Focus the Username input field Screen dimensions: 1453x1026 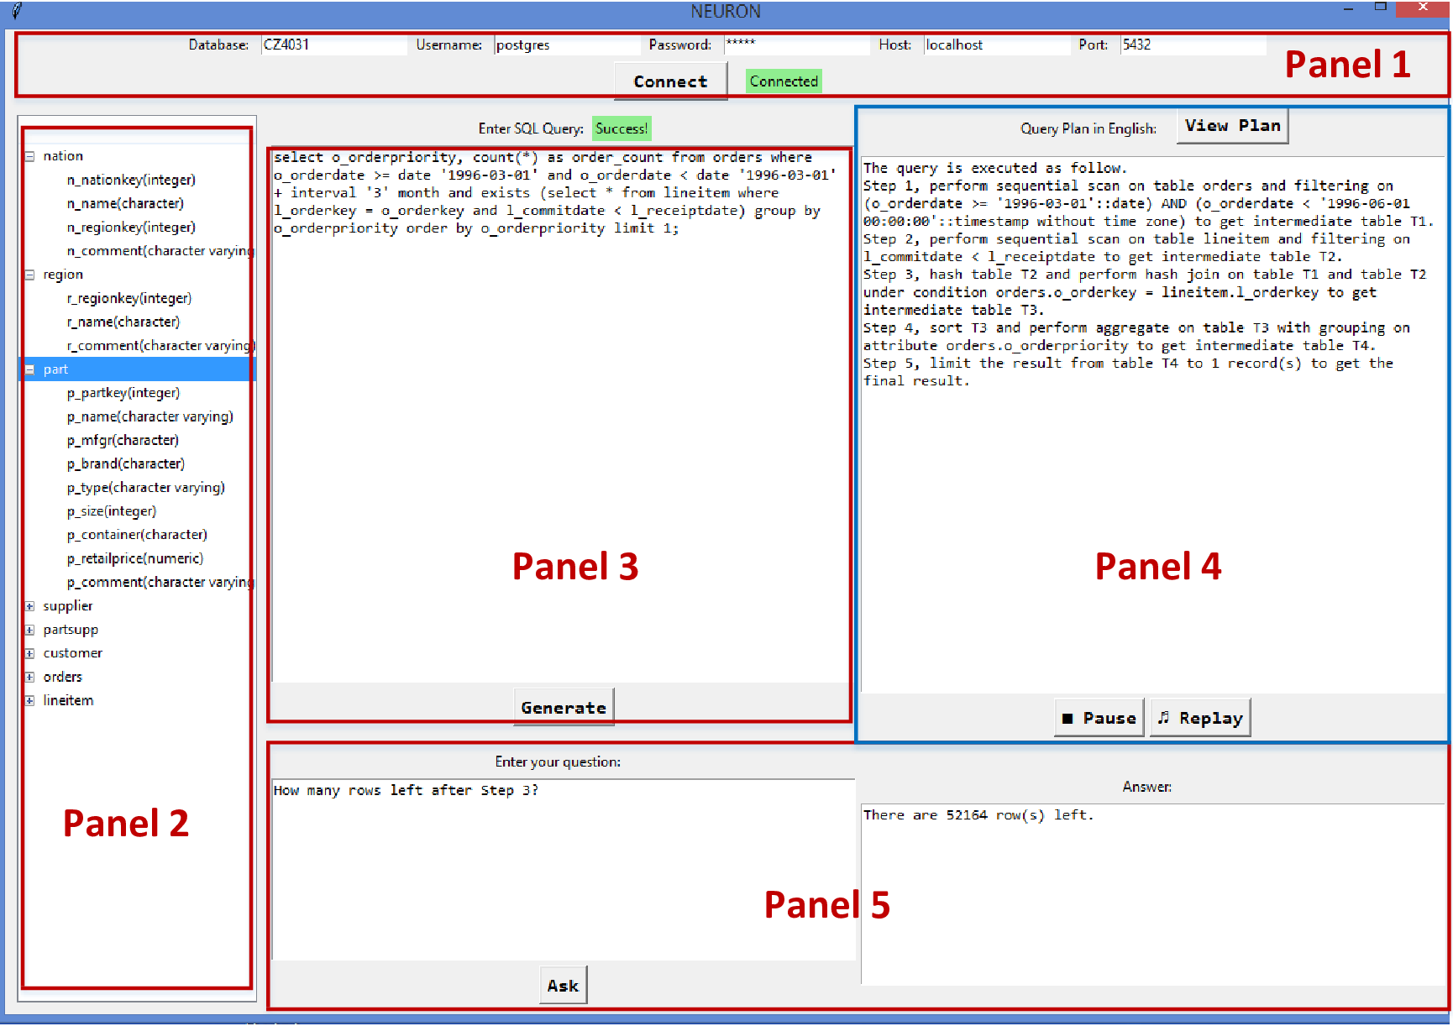[566, 45]
